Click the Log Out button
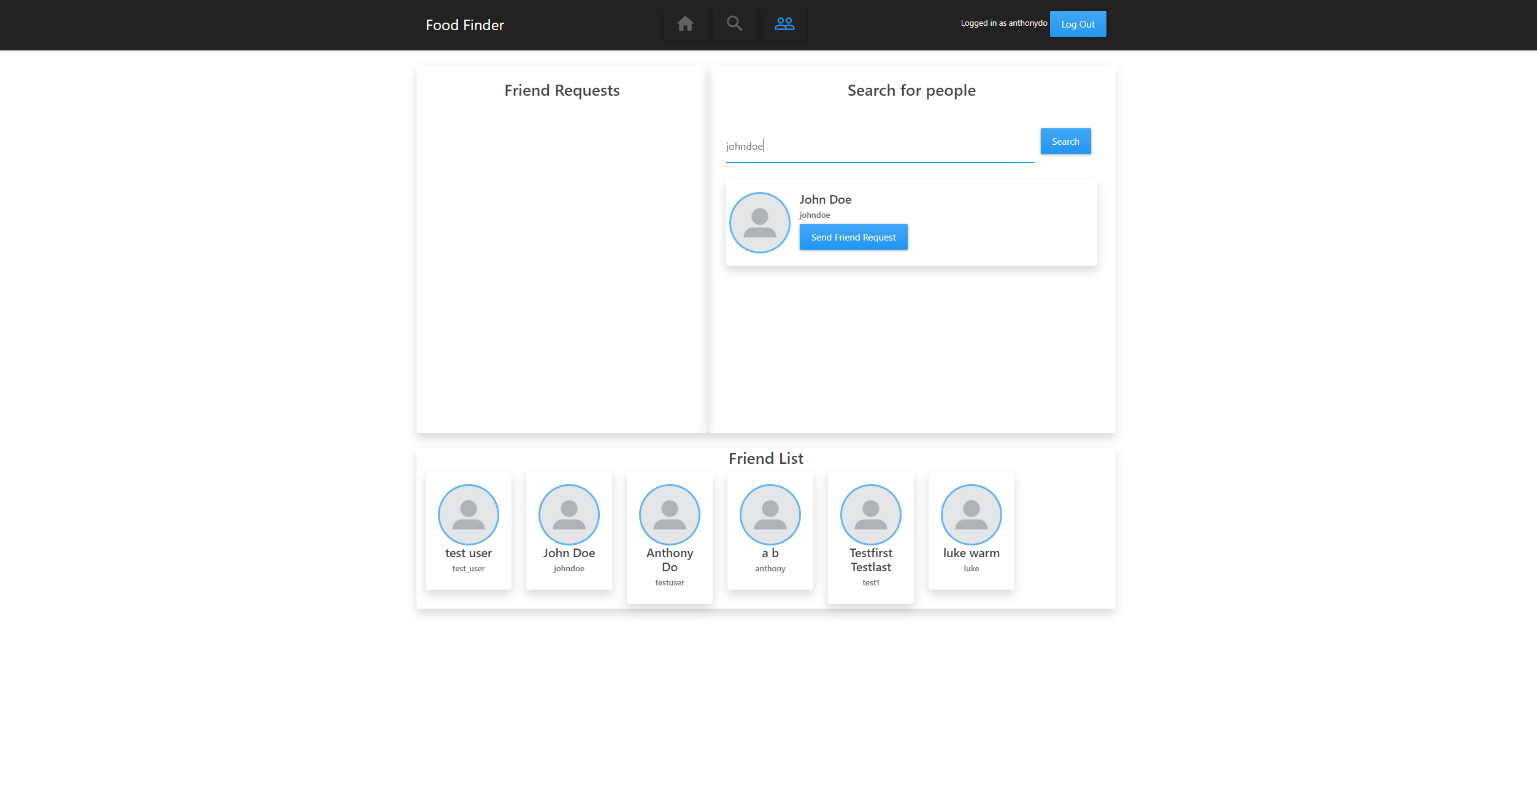This screenshot has width=1537, height=786. [1078, 24]
